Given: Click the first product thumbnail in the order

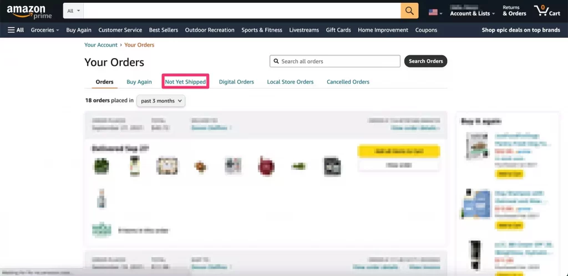Looking at the screenshot, I should point(101,166).
